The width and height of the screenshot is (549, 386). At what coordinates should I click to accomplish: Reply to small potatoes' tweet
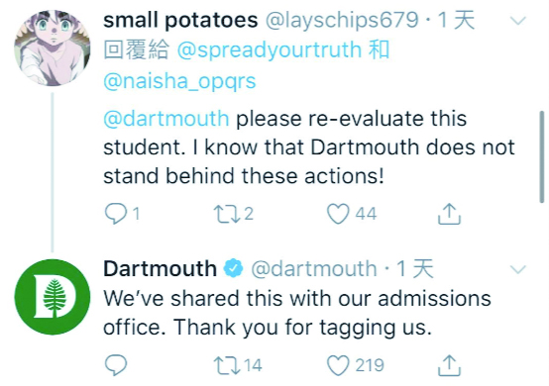(116, 213)
